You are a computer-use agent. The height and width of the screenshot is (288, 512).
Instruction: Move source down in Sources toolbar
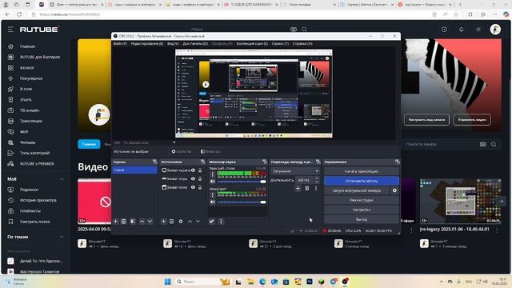click(198, 221)
